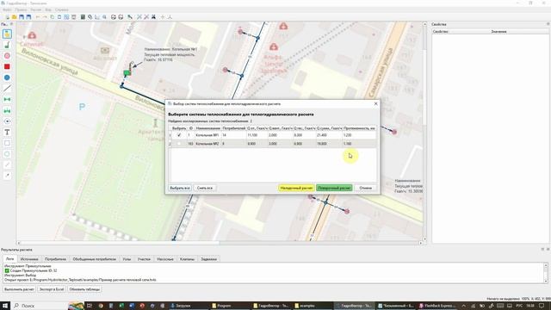Select the ellipse drawing tool
The height and width of the screenshot is (310, 551).
(7, 154)
